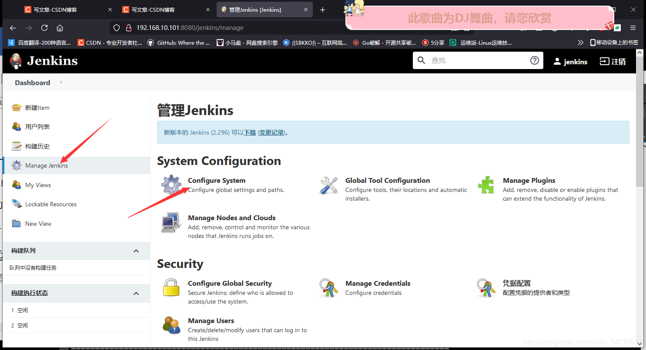Open the Manage Credentials link
This screenshot has width=646, height=350.
tap(378, 284)
